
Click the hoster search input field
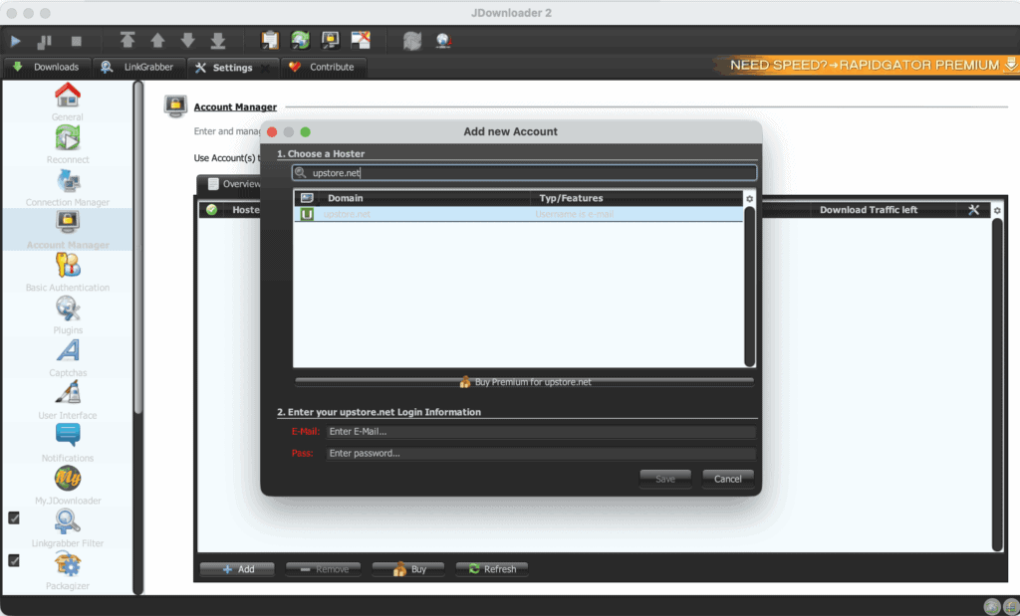pyautogui.click(x=524, y=173)
